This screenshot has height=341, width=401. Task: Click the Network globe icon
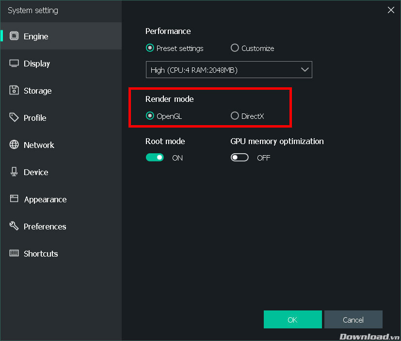[x=14, y=145]
